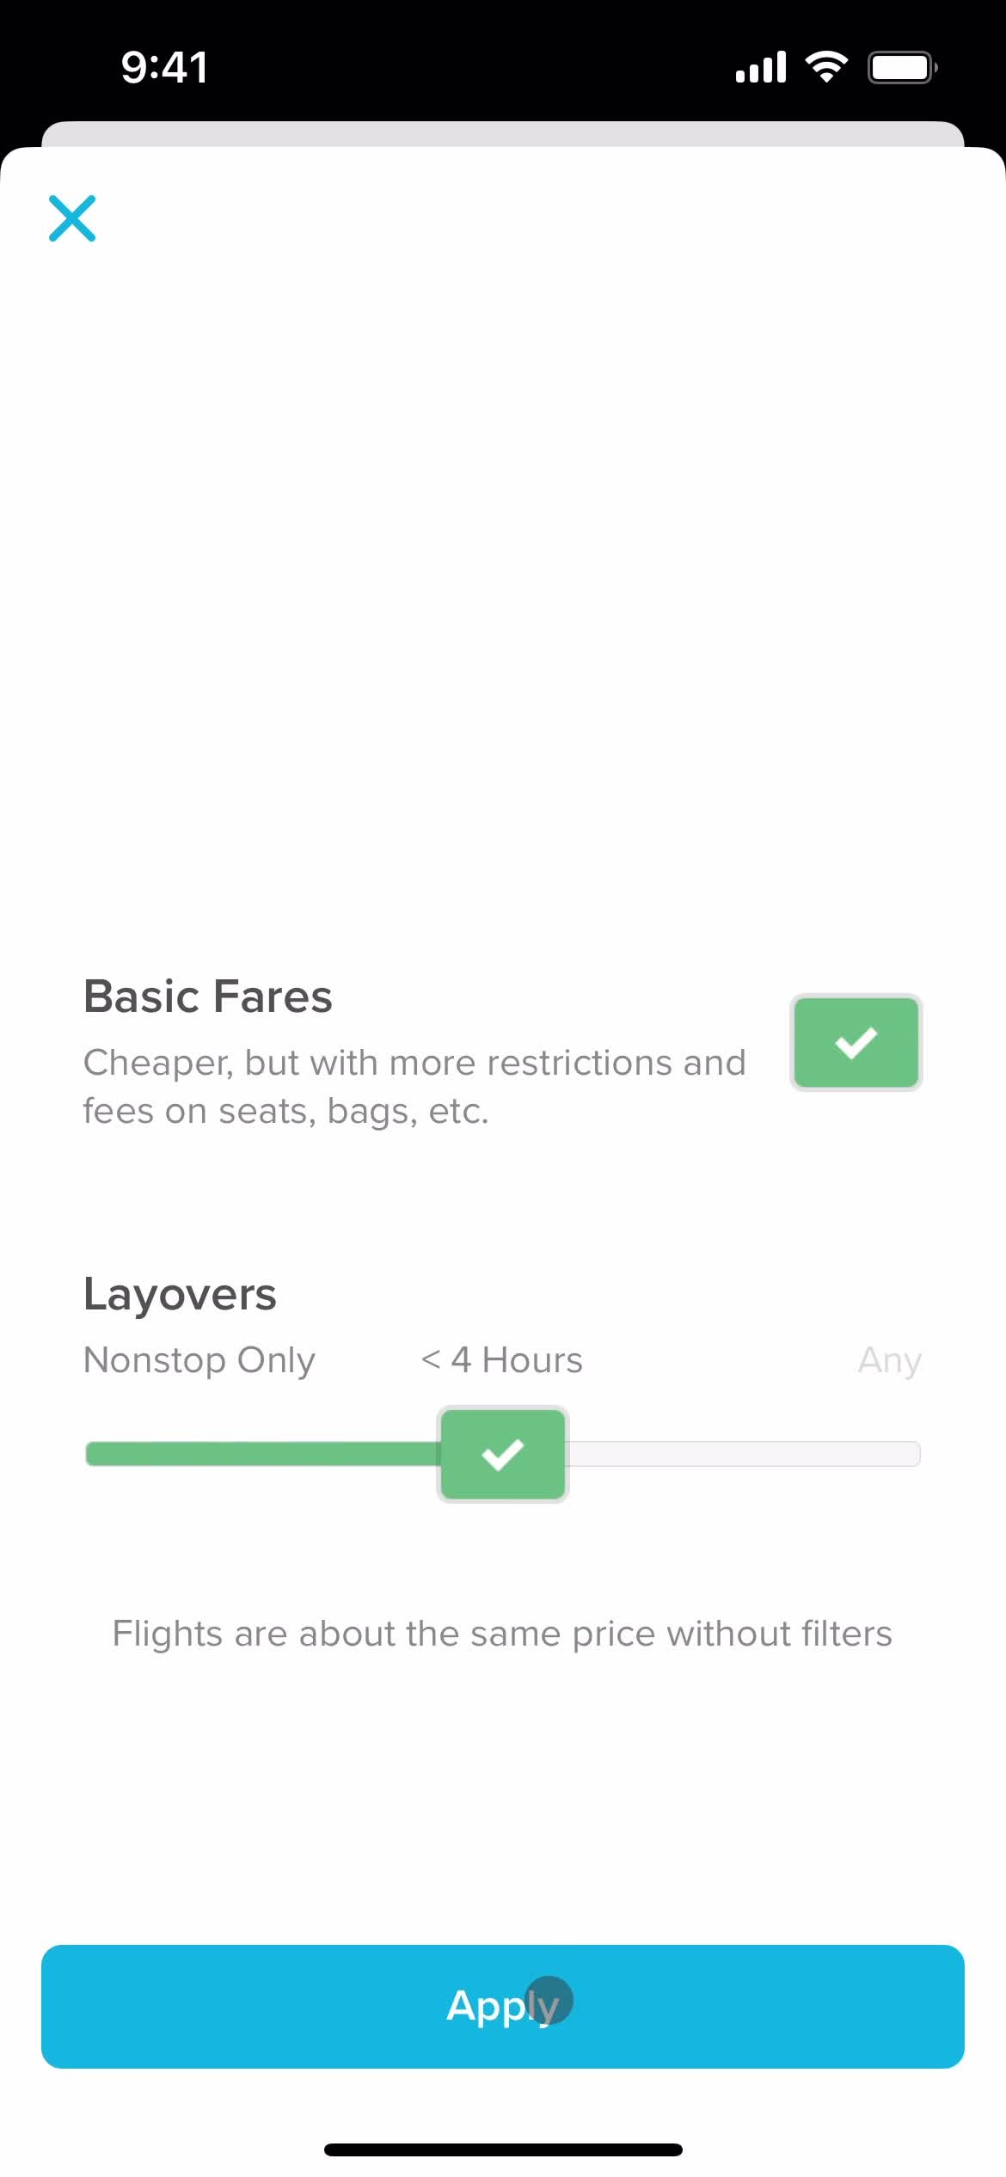Close the filters sheet with the X icon
The height and width of the screenshot is (2177, 1006).
pyautogui.click(x=72, y=218)
